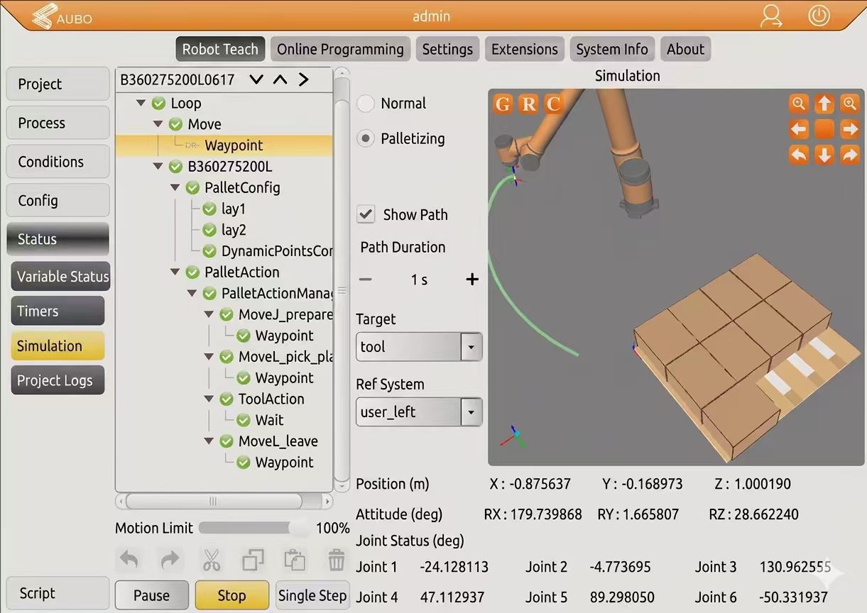Screen dimensions: 867x613
Task: Click the Single Step button
Action: 312,595
